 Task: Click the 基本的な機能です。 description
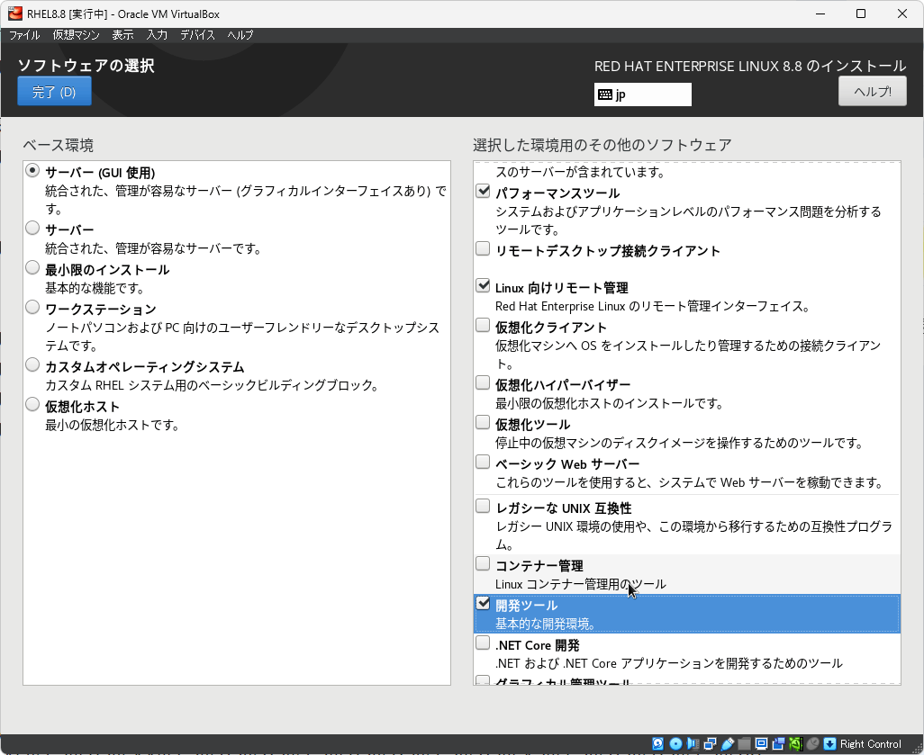pyautogui.click(x=95, y=289)
